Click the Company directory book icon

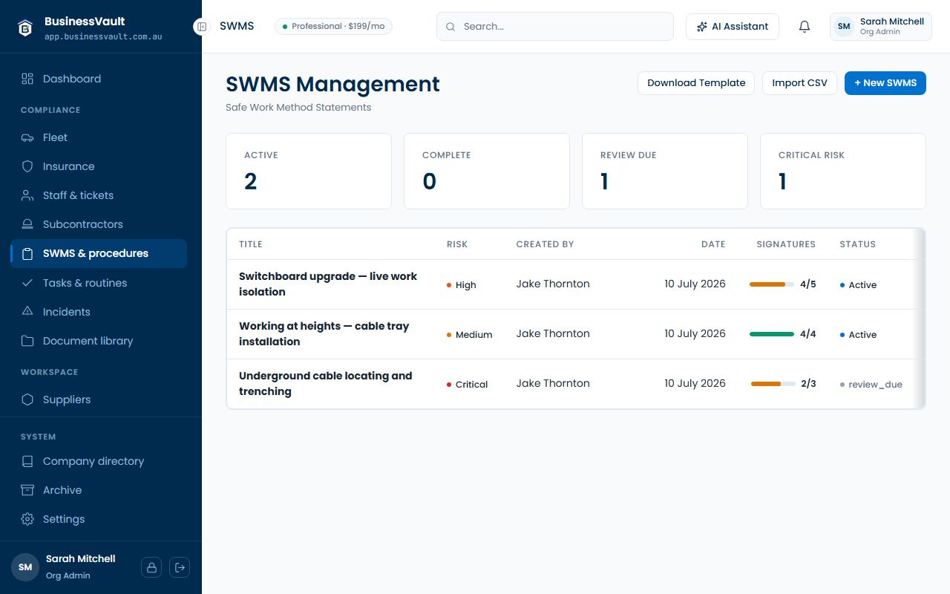point(27,461)
